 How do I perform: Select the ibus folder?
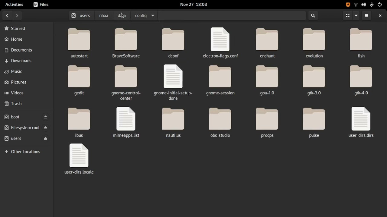(x=79, y=122)
